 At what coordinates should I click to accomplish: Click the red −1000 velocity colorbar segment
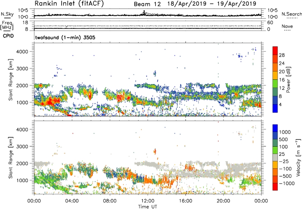pyautogui.click(x=275, y=187)
